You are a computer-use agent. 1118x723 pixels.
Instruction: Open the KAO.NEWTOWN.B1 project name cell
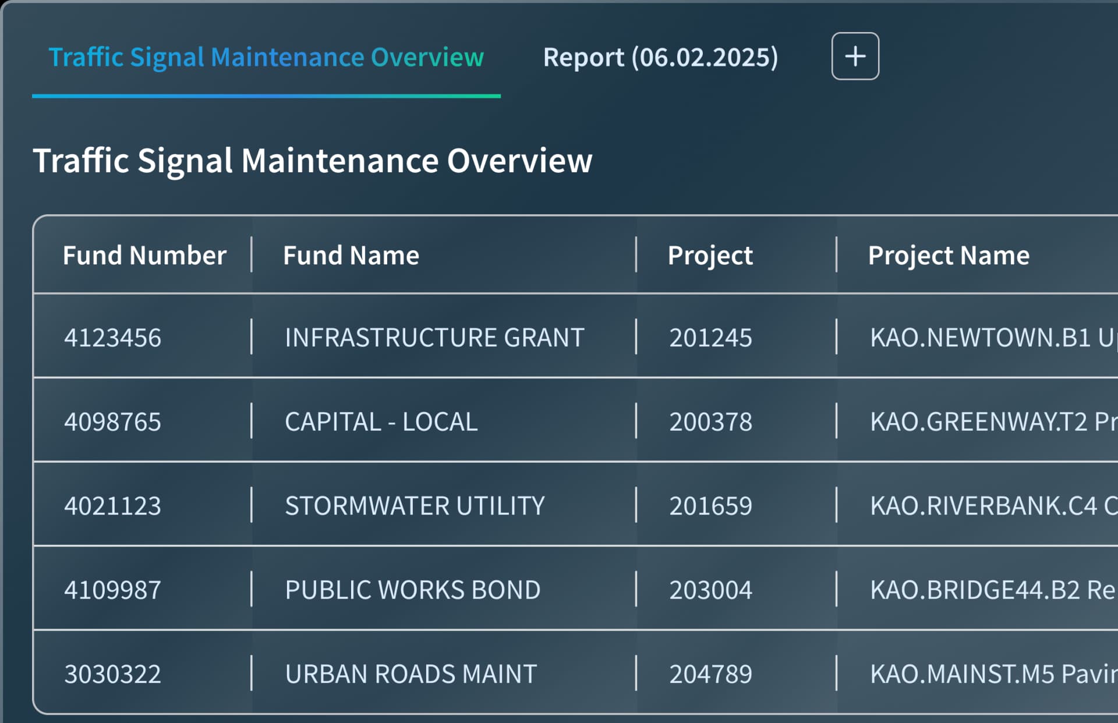(x=990, y=338)
